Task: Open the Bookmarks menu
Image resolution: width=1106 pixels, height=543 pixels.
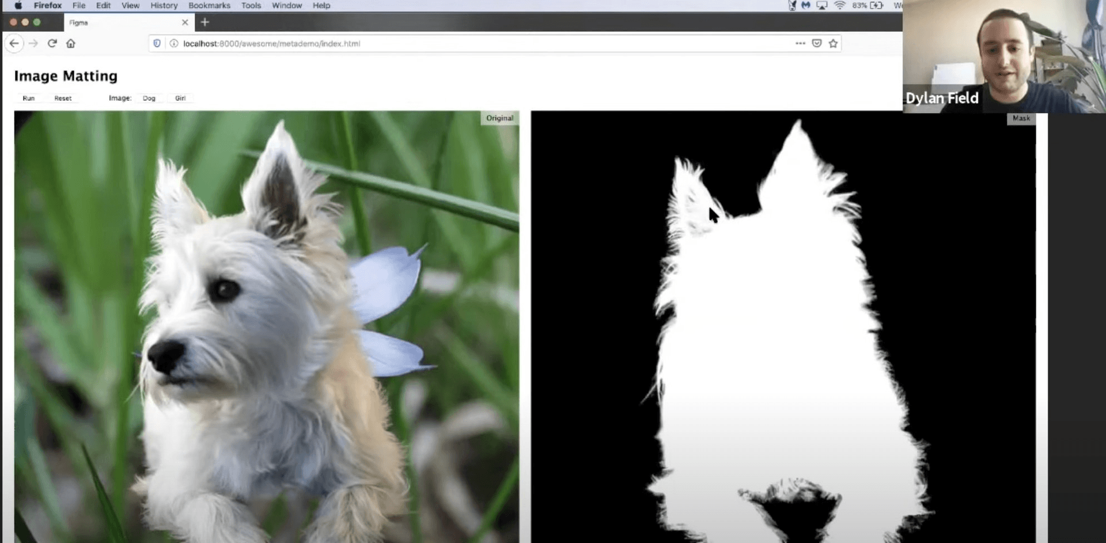Action: [x=209, y=6]
